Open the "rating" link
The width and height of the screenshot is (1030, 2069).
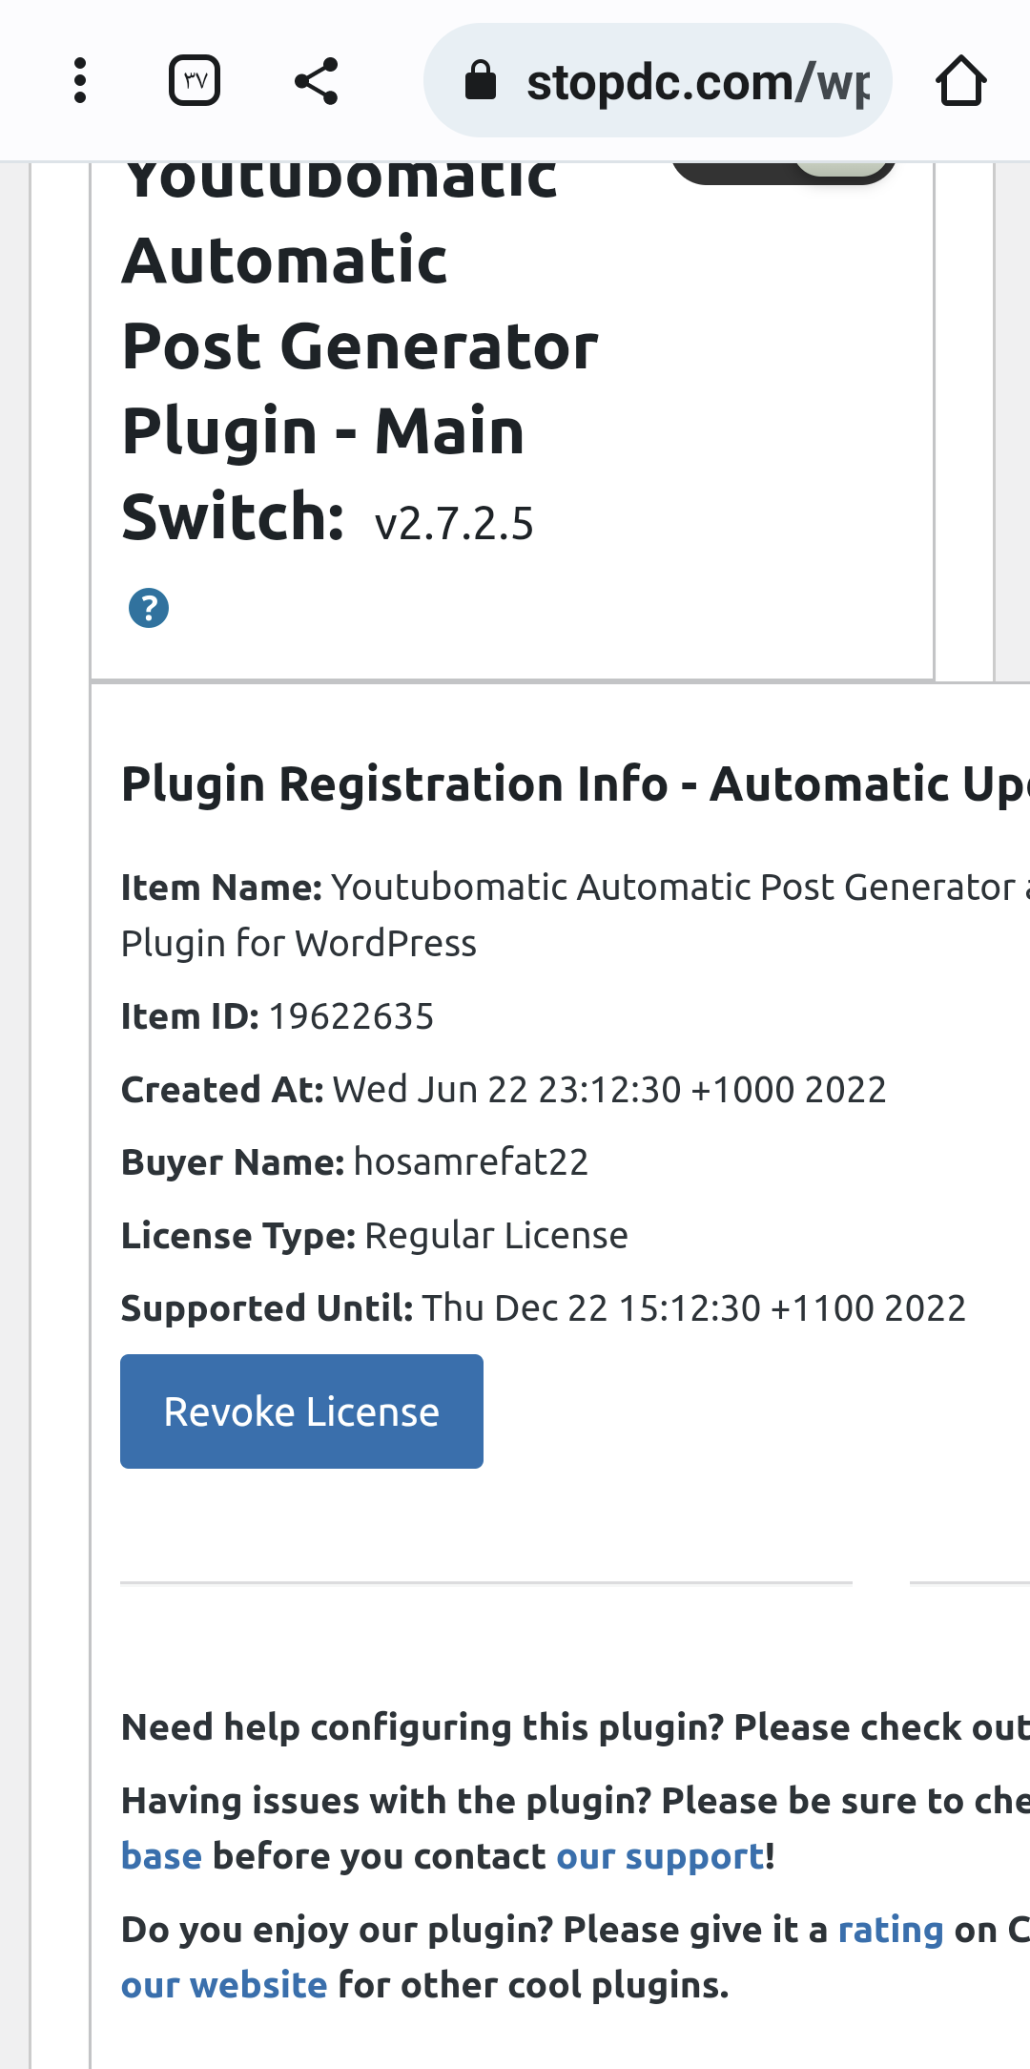pyautogui.click(x=891, y=1930)
